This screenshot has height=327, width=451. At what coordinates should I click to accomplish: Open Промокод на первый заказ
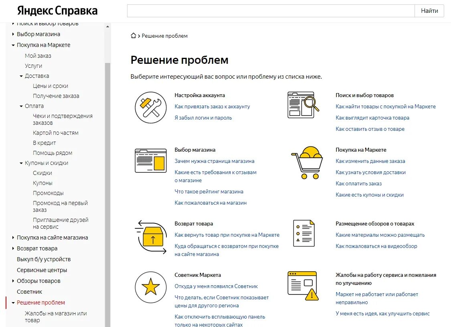[60, 206]
